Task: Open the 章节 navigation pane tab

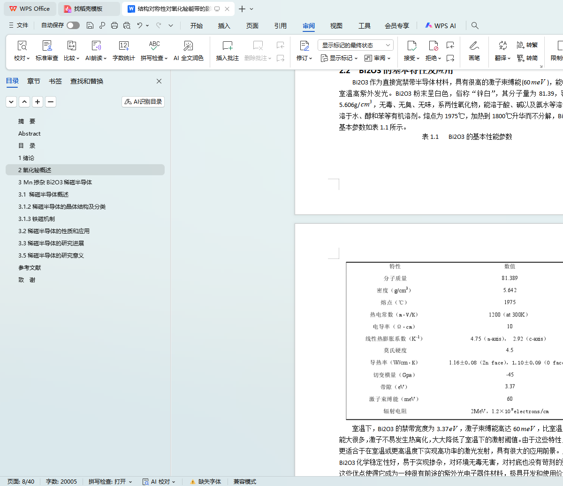Action: [34, 81]
